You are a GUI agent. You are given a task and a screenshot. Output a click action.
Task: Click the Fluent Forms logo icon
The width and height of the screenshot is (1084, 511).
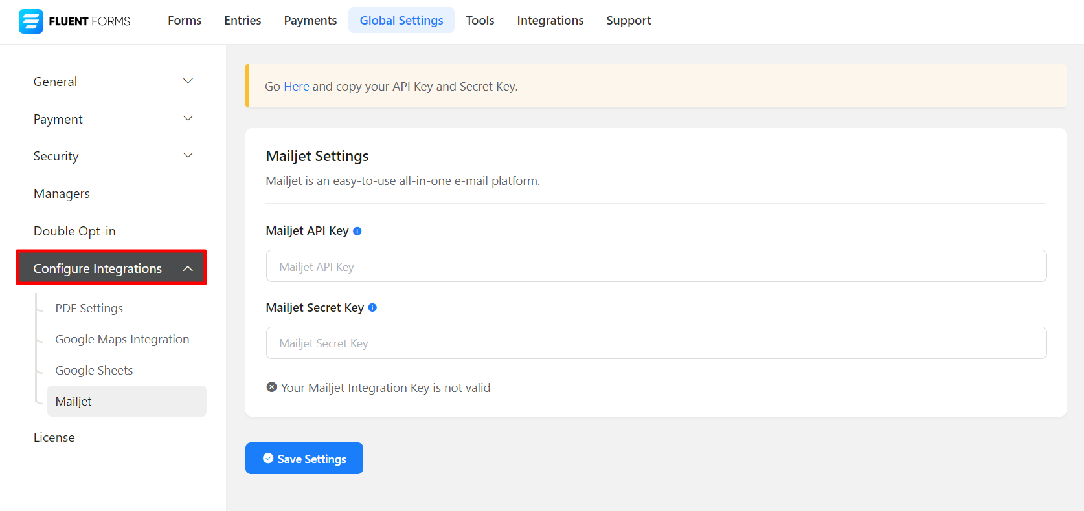[30, 21]
